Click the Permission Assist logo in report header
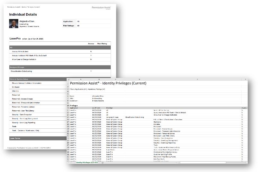The height and width of the screenshot is (172, 258). click(x=101, y=7)
